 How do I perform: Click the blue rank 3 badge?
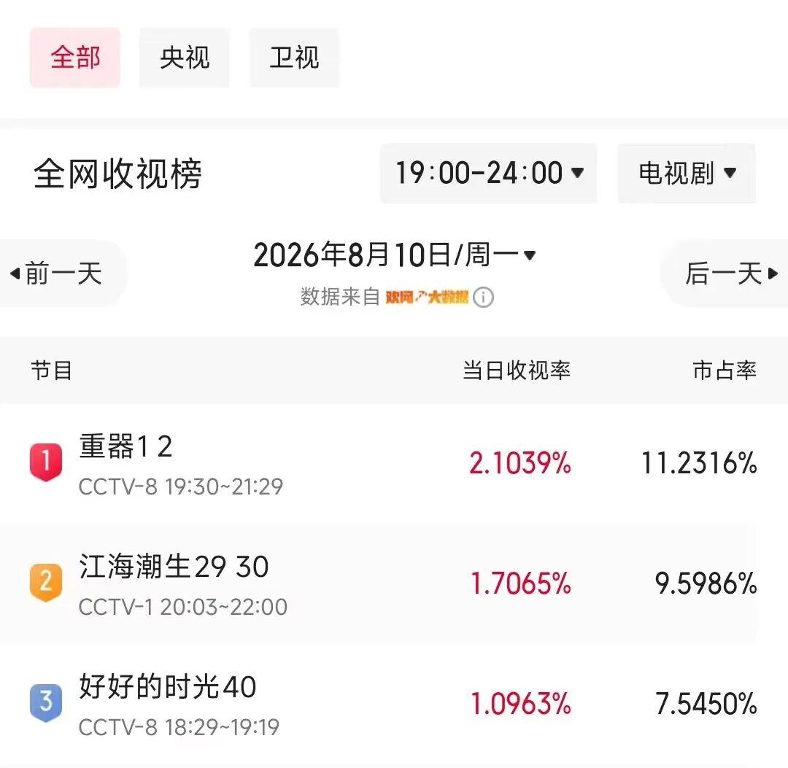46,702
